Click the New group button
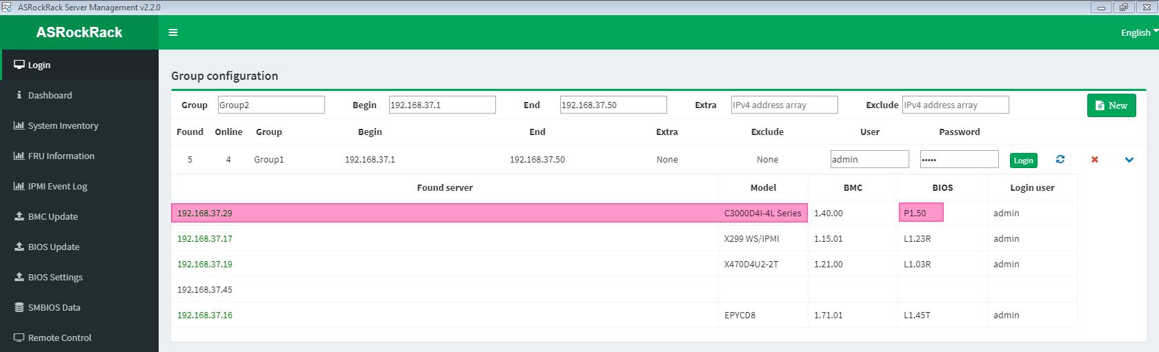The width and height of the screenshot is (1159, 352). [x=1111, y=105]
